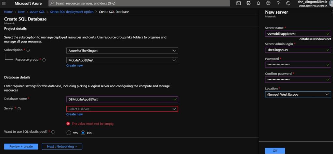Open the Help question mark
Image resolution: width=333 pixels, height=154 pixels.
(x=278, y=3)
